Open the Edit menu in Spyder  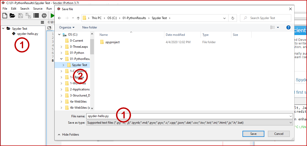(x=14, y=9)
